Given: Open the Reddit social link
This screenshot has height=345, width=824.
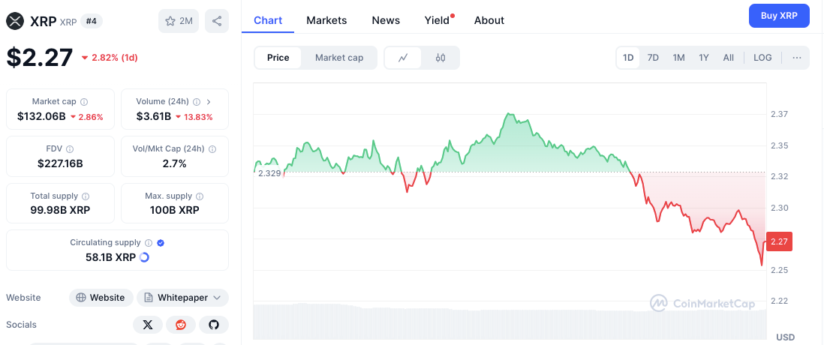Looking at the screenshot, I should click(x=181, y=325).
